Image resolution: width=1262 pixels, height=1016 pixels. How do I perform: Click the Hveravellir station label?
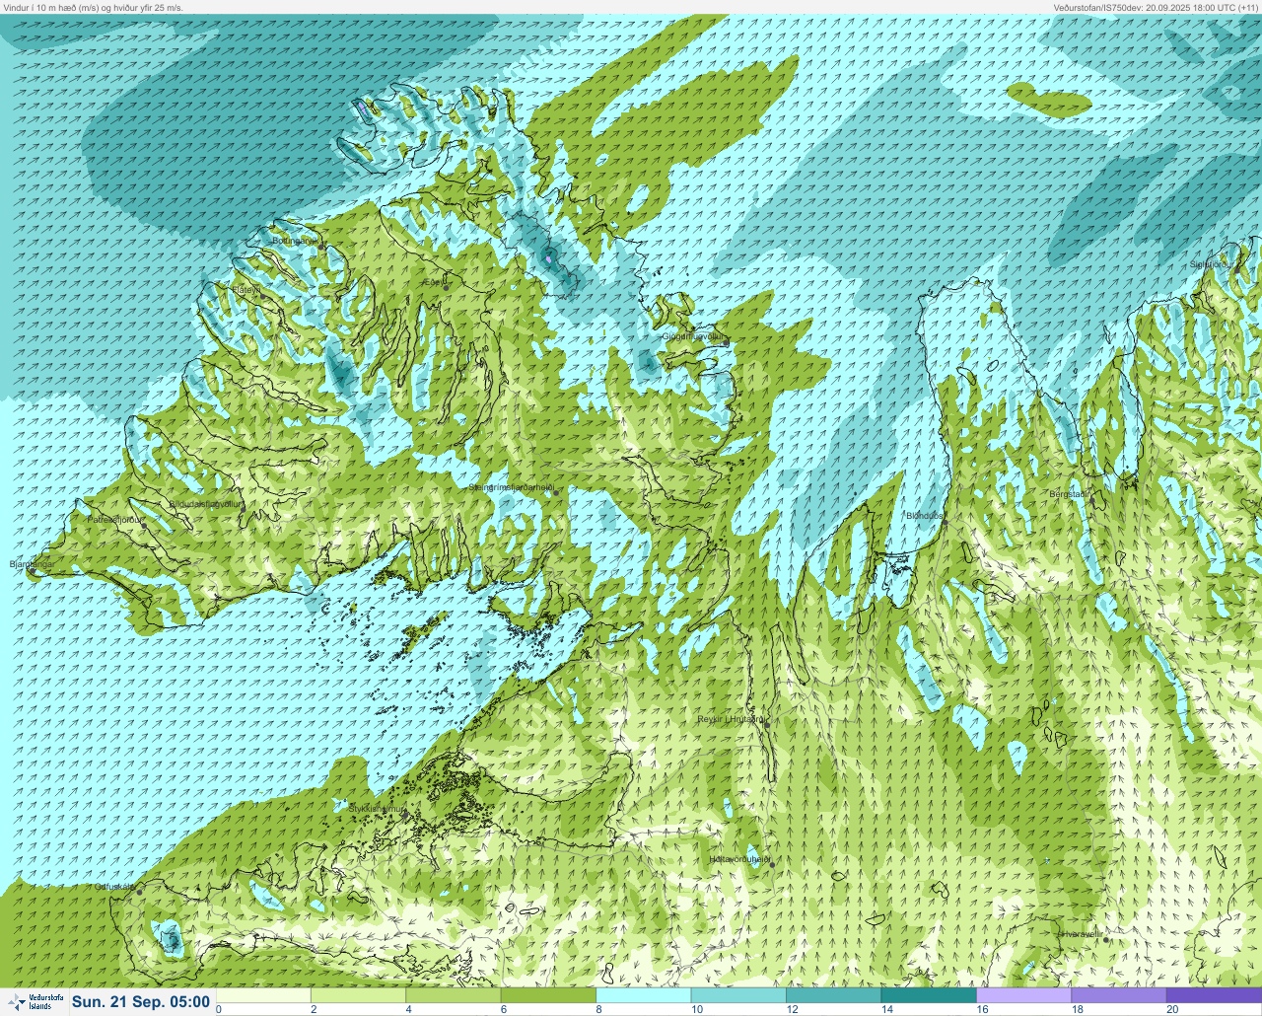tap(1080, 933)
